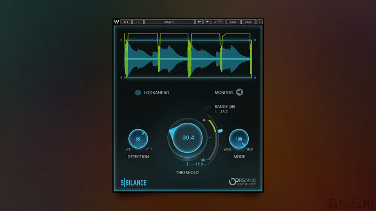Click the Threshold knob showing -30.4
This screenshot has height=211, width=376.
187,138
